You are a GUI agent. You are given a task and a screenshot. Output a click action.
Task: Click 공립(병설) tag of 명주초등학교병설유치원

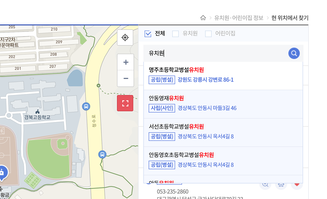coord(162,80)
